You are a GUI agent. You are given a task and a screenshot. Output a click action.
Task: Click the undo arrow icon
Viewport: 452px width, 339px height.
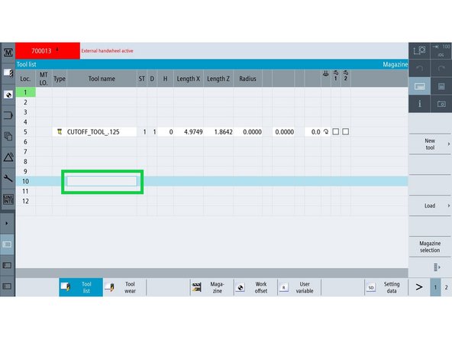pos(419,68)
